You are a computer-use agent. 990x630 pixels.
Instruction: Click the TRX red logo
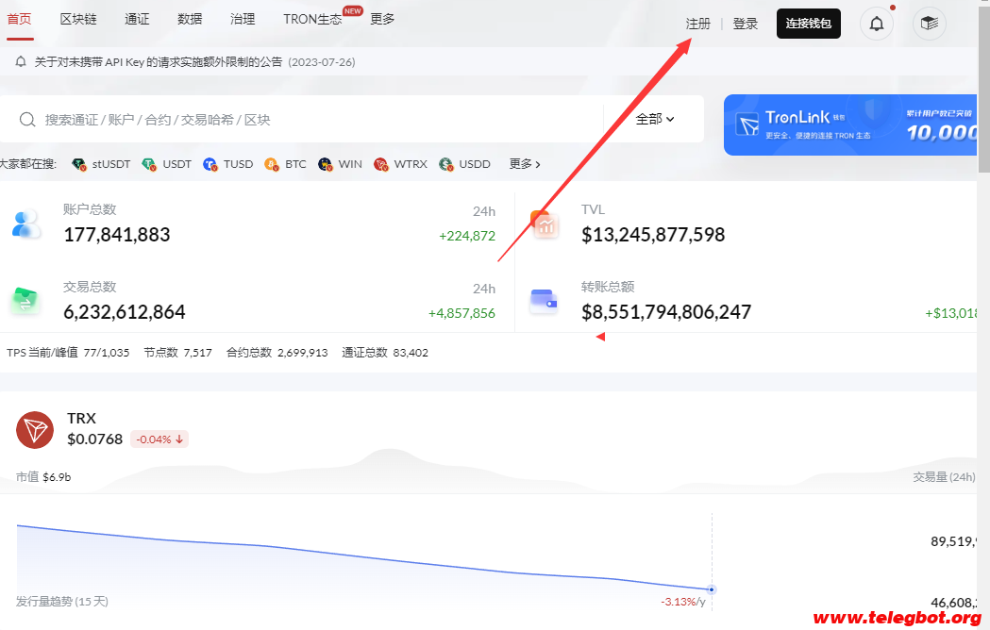pos(35,430)
